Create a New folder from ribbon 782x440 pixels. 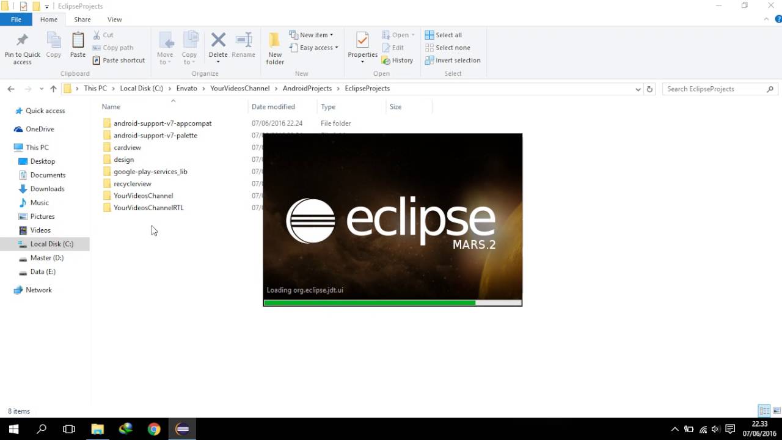(x=275, y=49)
